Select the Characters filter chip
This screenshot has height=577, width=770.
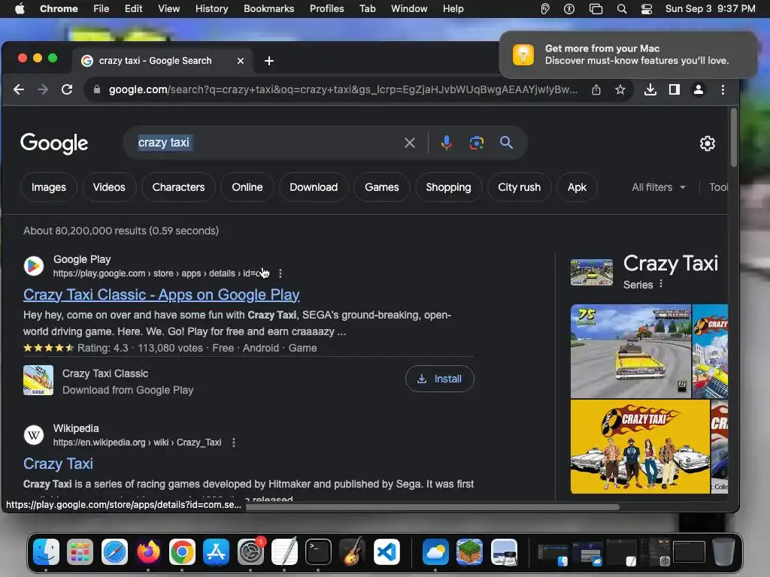coord(178,187)
